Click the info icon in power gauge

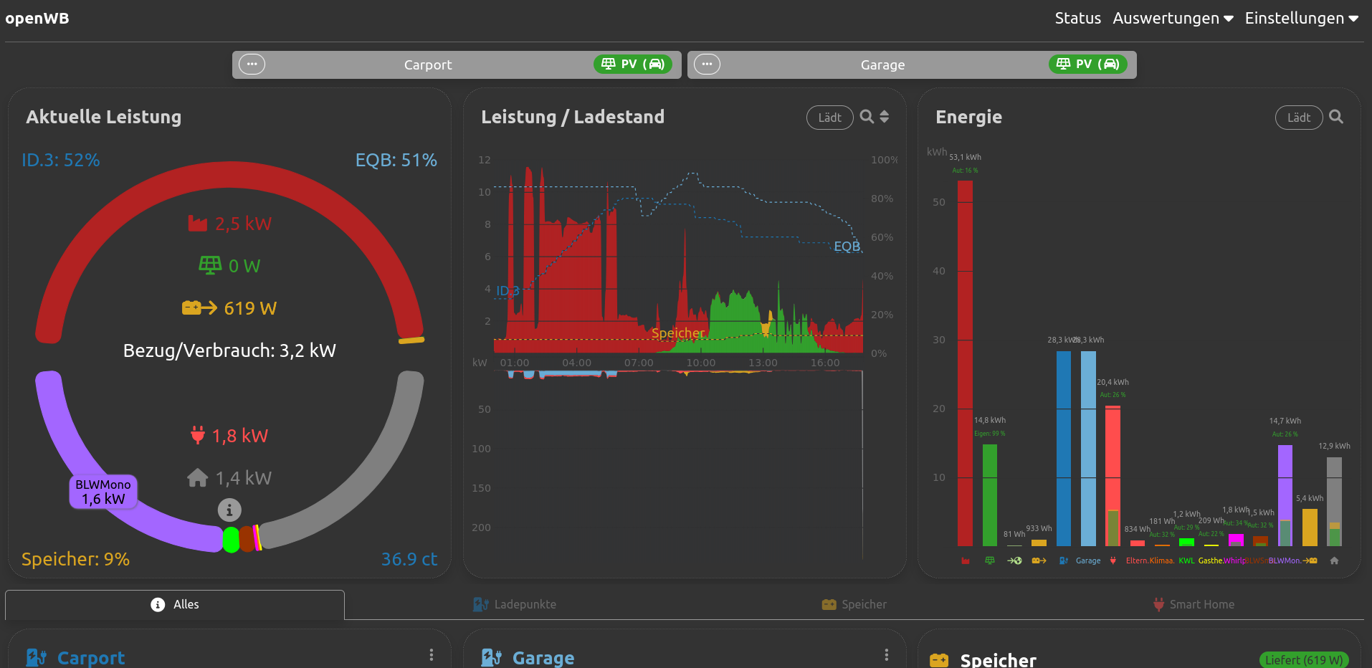[229, 510]
